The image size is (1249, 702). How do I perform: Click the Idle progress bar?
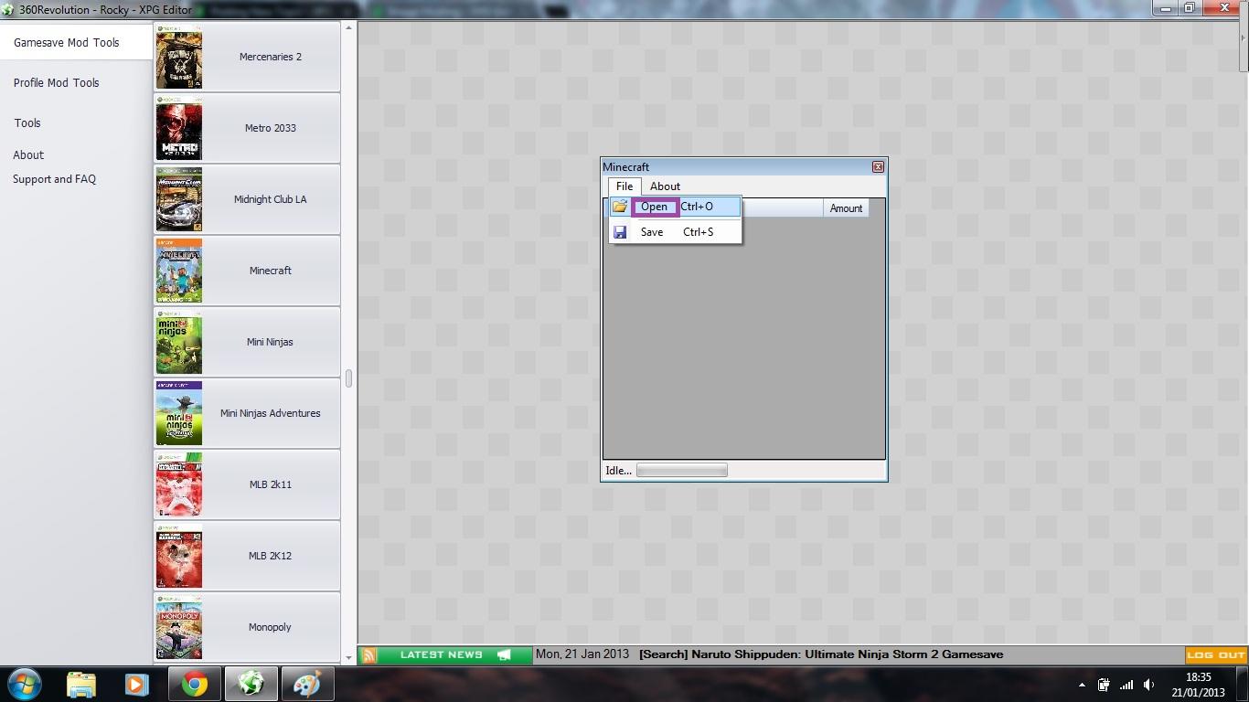(681, 470)
